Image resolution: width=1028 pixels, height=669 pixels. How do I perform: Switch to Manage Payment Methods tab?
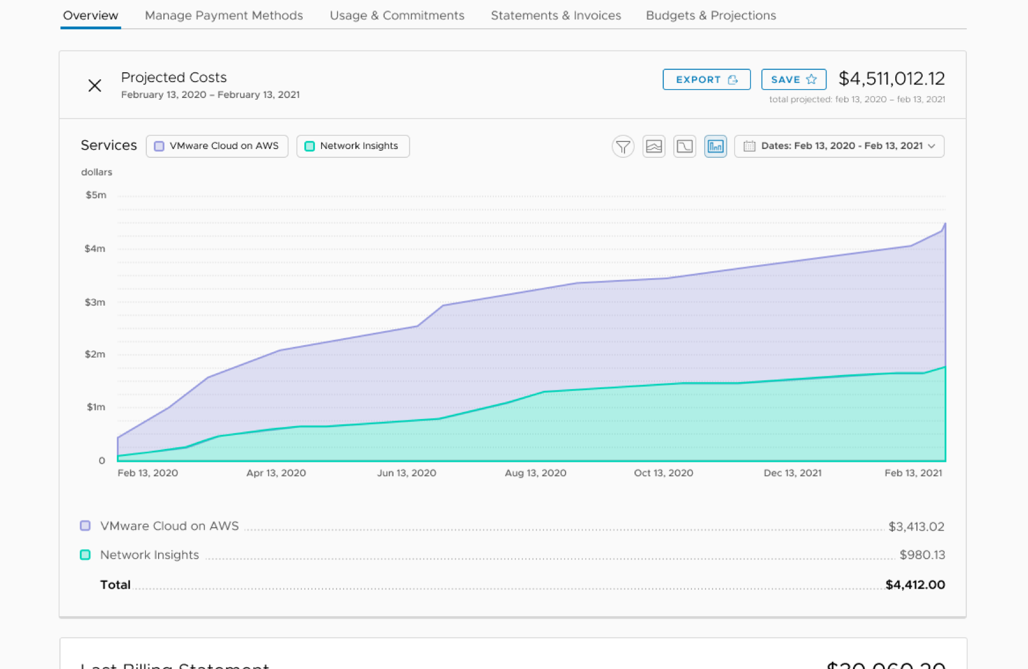click(224, 15)
